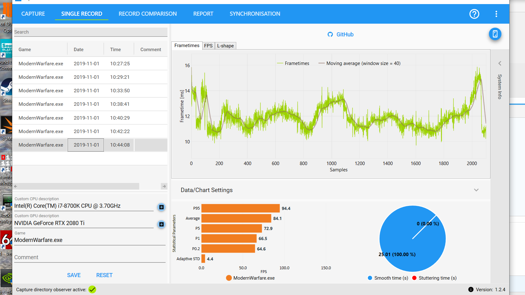Sort records by Time column header
The width and height of the screenshot is (525, 295).
[x=115, y=50]
